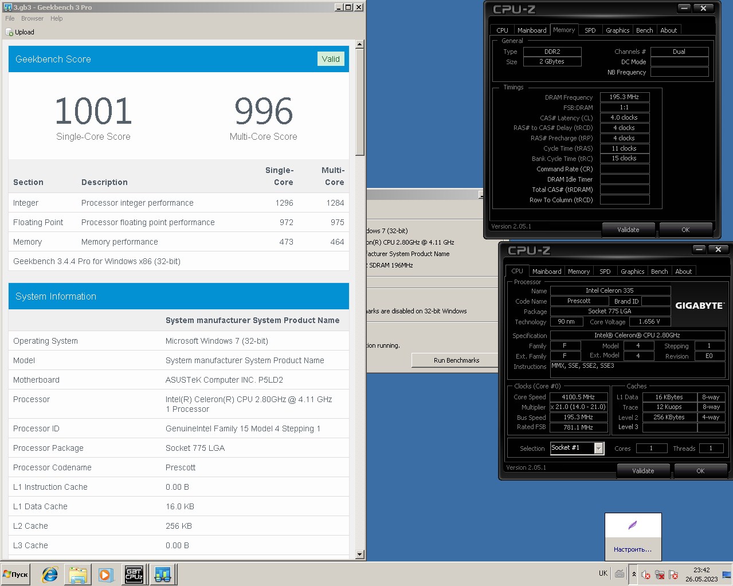Image resolution: width=733 pixels, height=586 pixels.
Task: Switch to Memory tab in lower CPU-Z window
Action: [x=579, y=272]
